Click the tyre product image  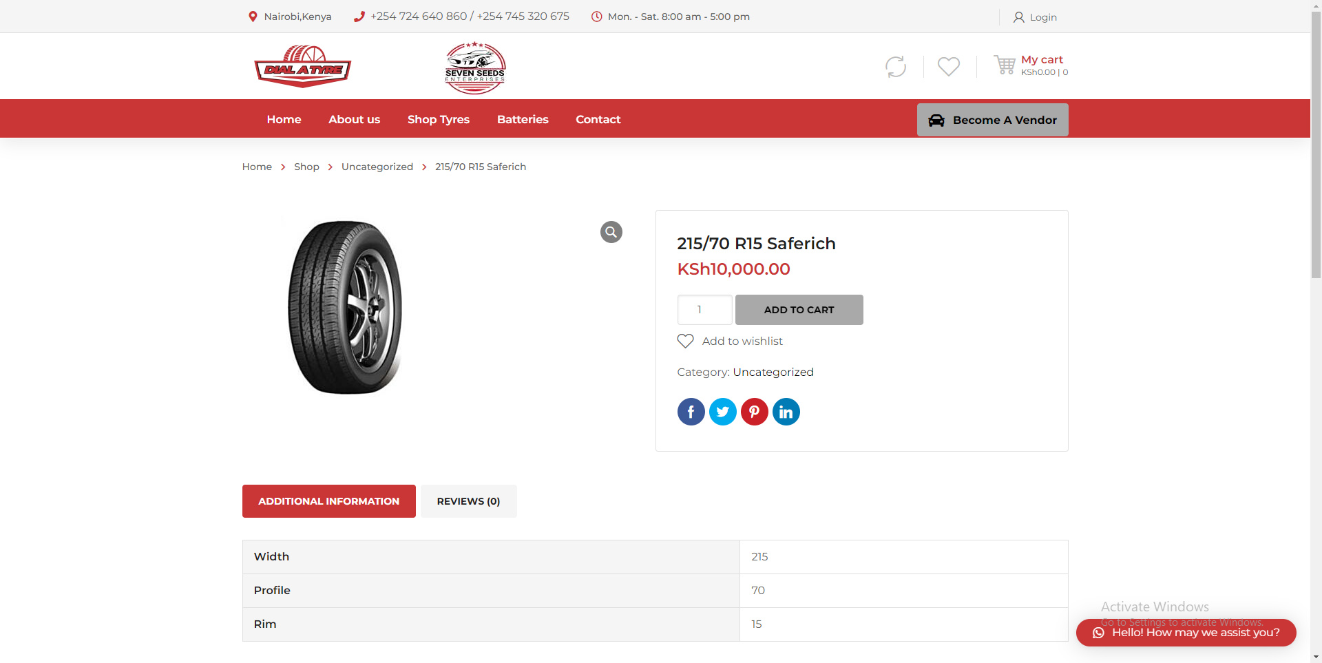tap(345, 307)
